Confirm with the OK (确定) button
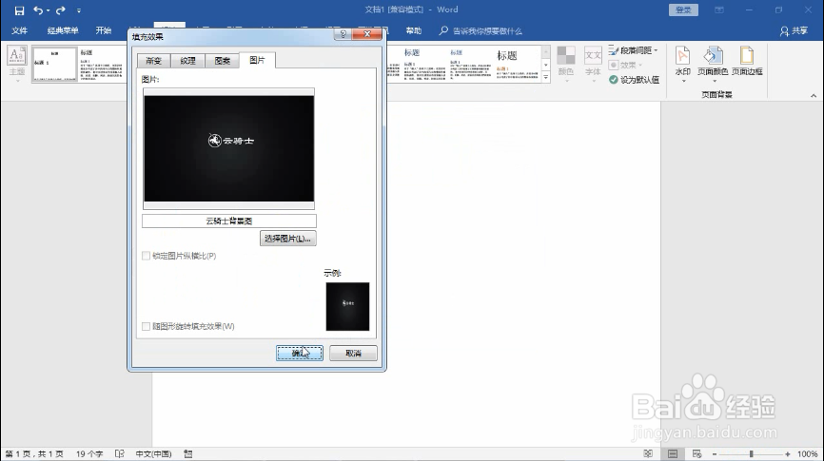This screenshot has width=824, height=461. coord(300,354)
